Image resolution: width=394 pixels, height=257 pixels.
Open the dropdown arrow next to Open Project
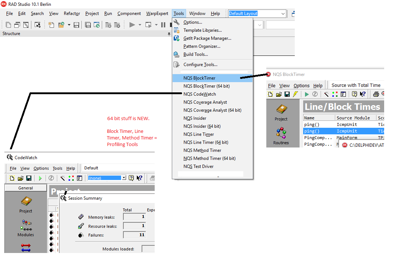(x=69, y=25)
